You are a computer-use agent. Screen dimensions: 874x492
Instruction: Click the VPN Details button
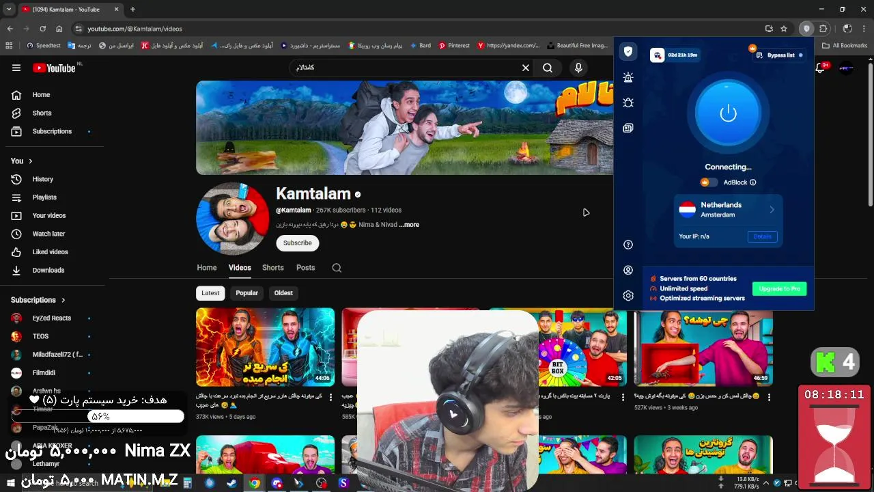(762, 236)
